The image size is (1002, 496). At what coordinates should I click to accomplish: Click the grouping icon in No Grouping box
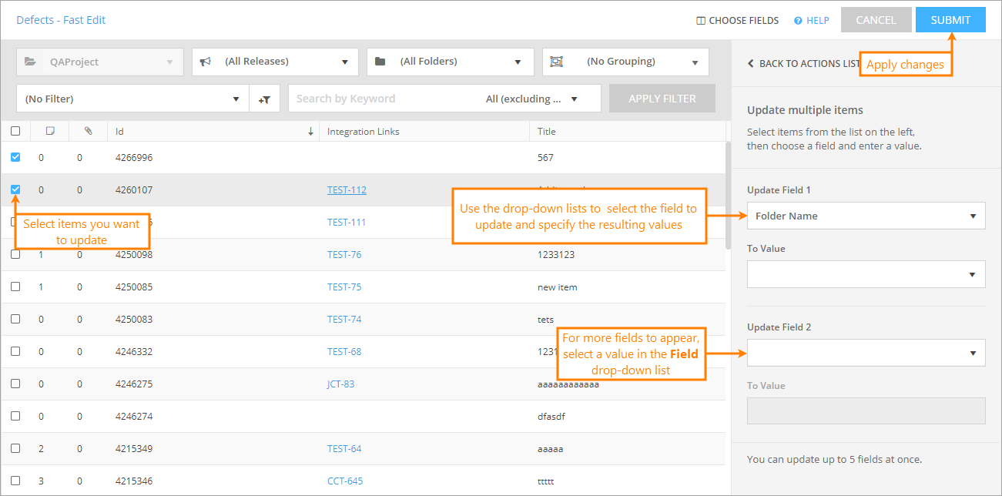coord(557,62)
